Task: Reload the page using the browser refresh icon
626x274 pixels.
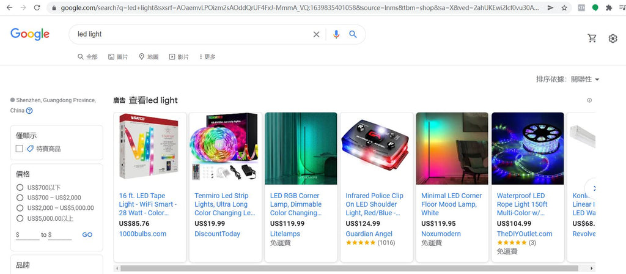Action: tap(37, 7)
